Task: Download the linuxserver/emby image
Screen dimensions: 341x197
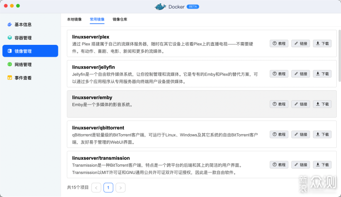Action: (x=323, y=104)
